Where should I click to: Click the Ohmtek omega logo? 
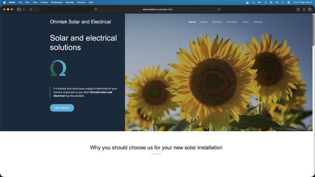58,68
